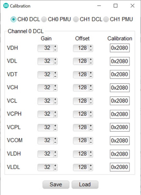Save the calibration settings
This screenshot has width=141, height=195.
[x=56, y=185]
